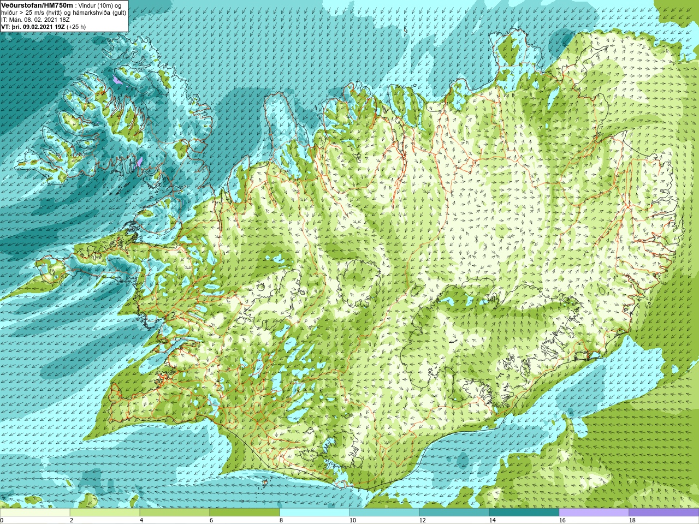Click the light green 2–4 m/s legend swatch
This screenshot has height=524, width=699.
pos(105,513)
